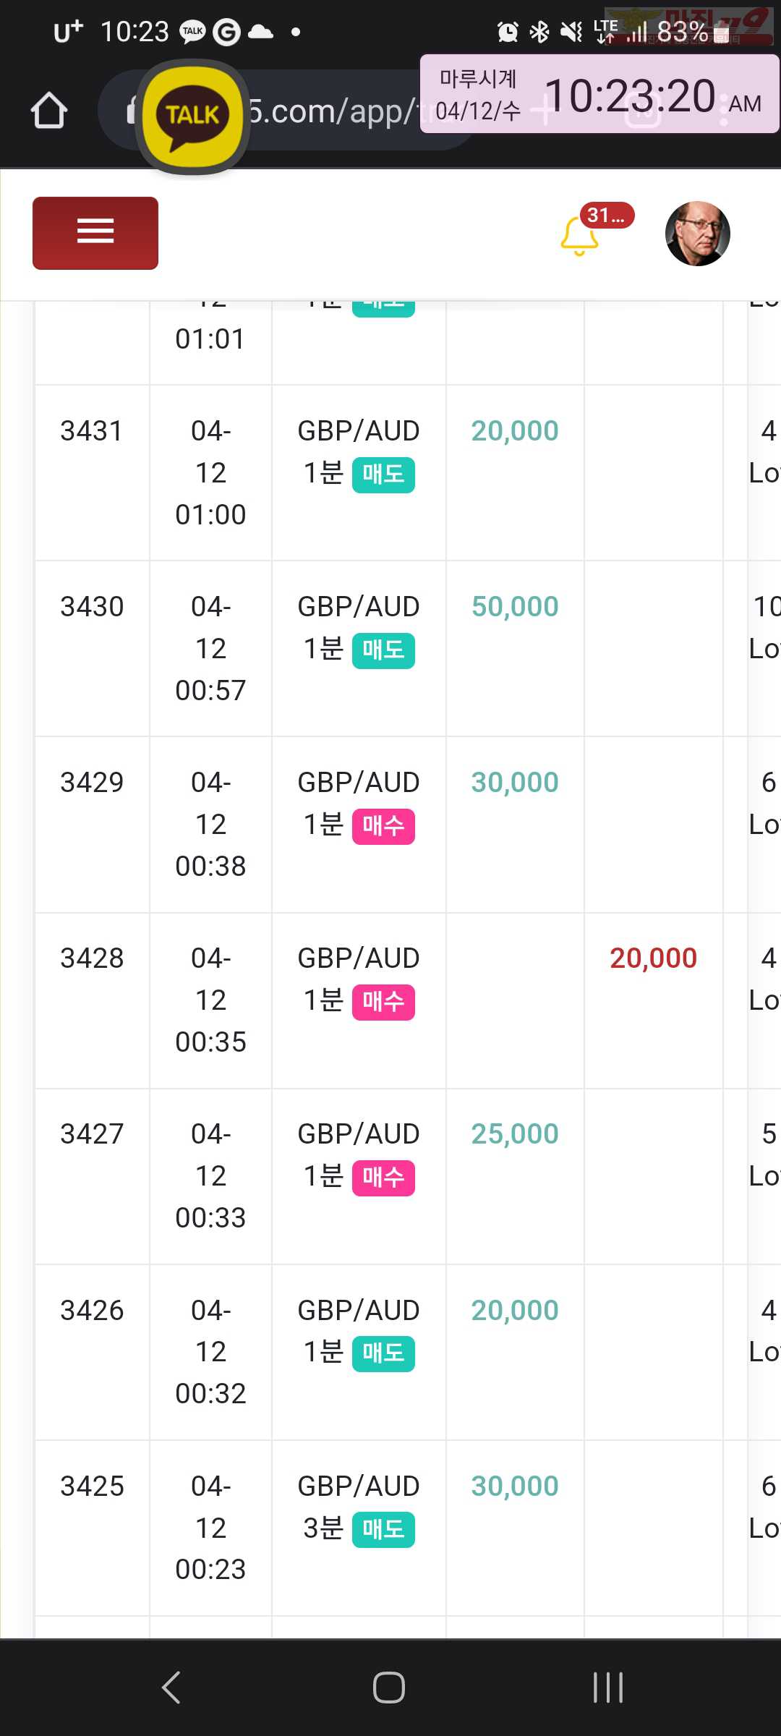Tap the 매수 badge in row 3427

click(383, 1178)
